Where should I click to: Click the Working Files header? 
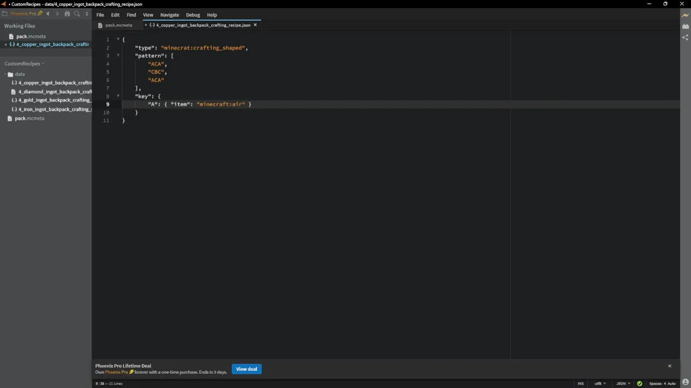[x=20, y=26]
